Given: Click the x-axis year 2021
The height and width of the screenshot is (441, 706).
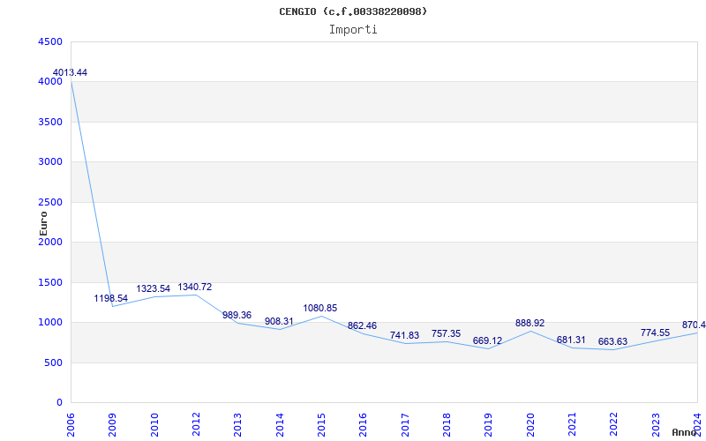Looking at the screenshot, I should [x=572, y=425].
